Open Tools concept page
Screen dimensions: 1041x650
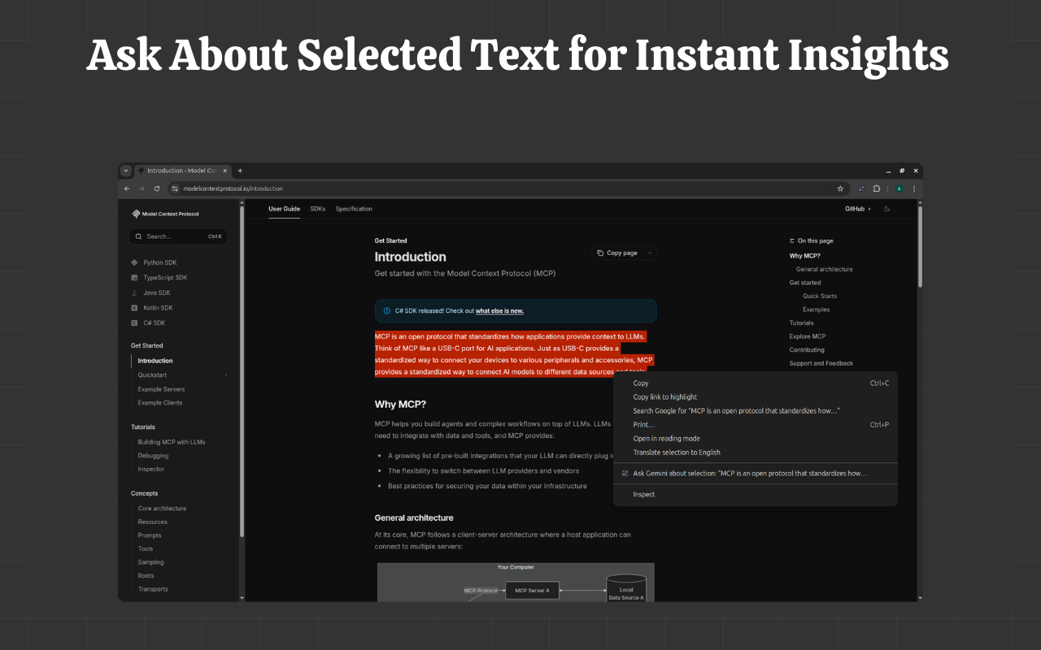[x=146, y=548]
